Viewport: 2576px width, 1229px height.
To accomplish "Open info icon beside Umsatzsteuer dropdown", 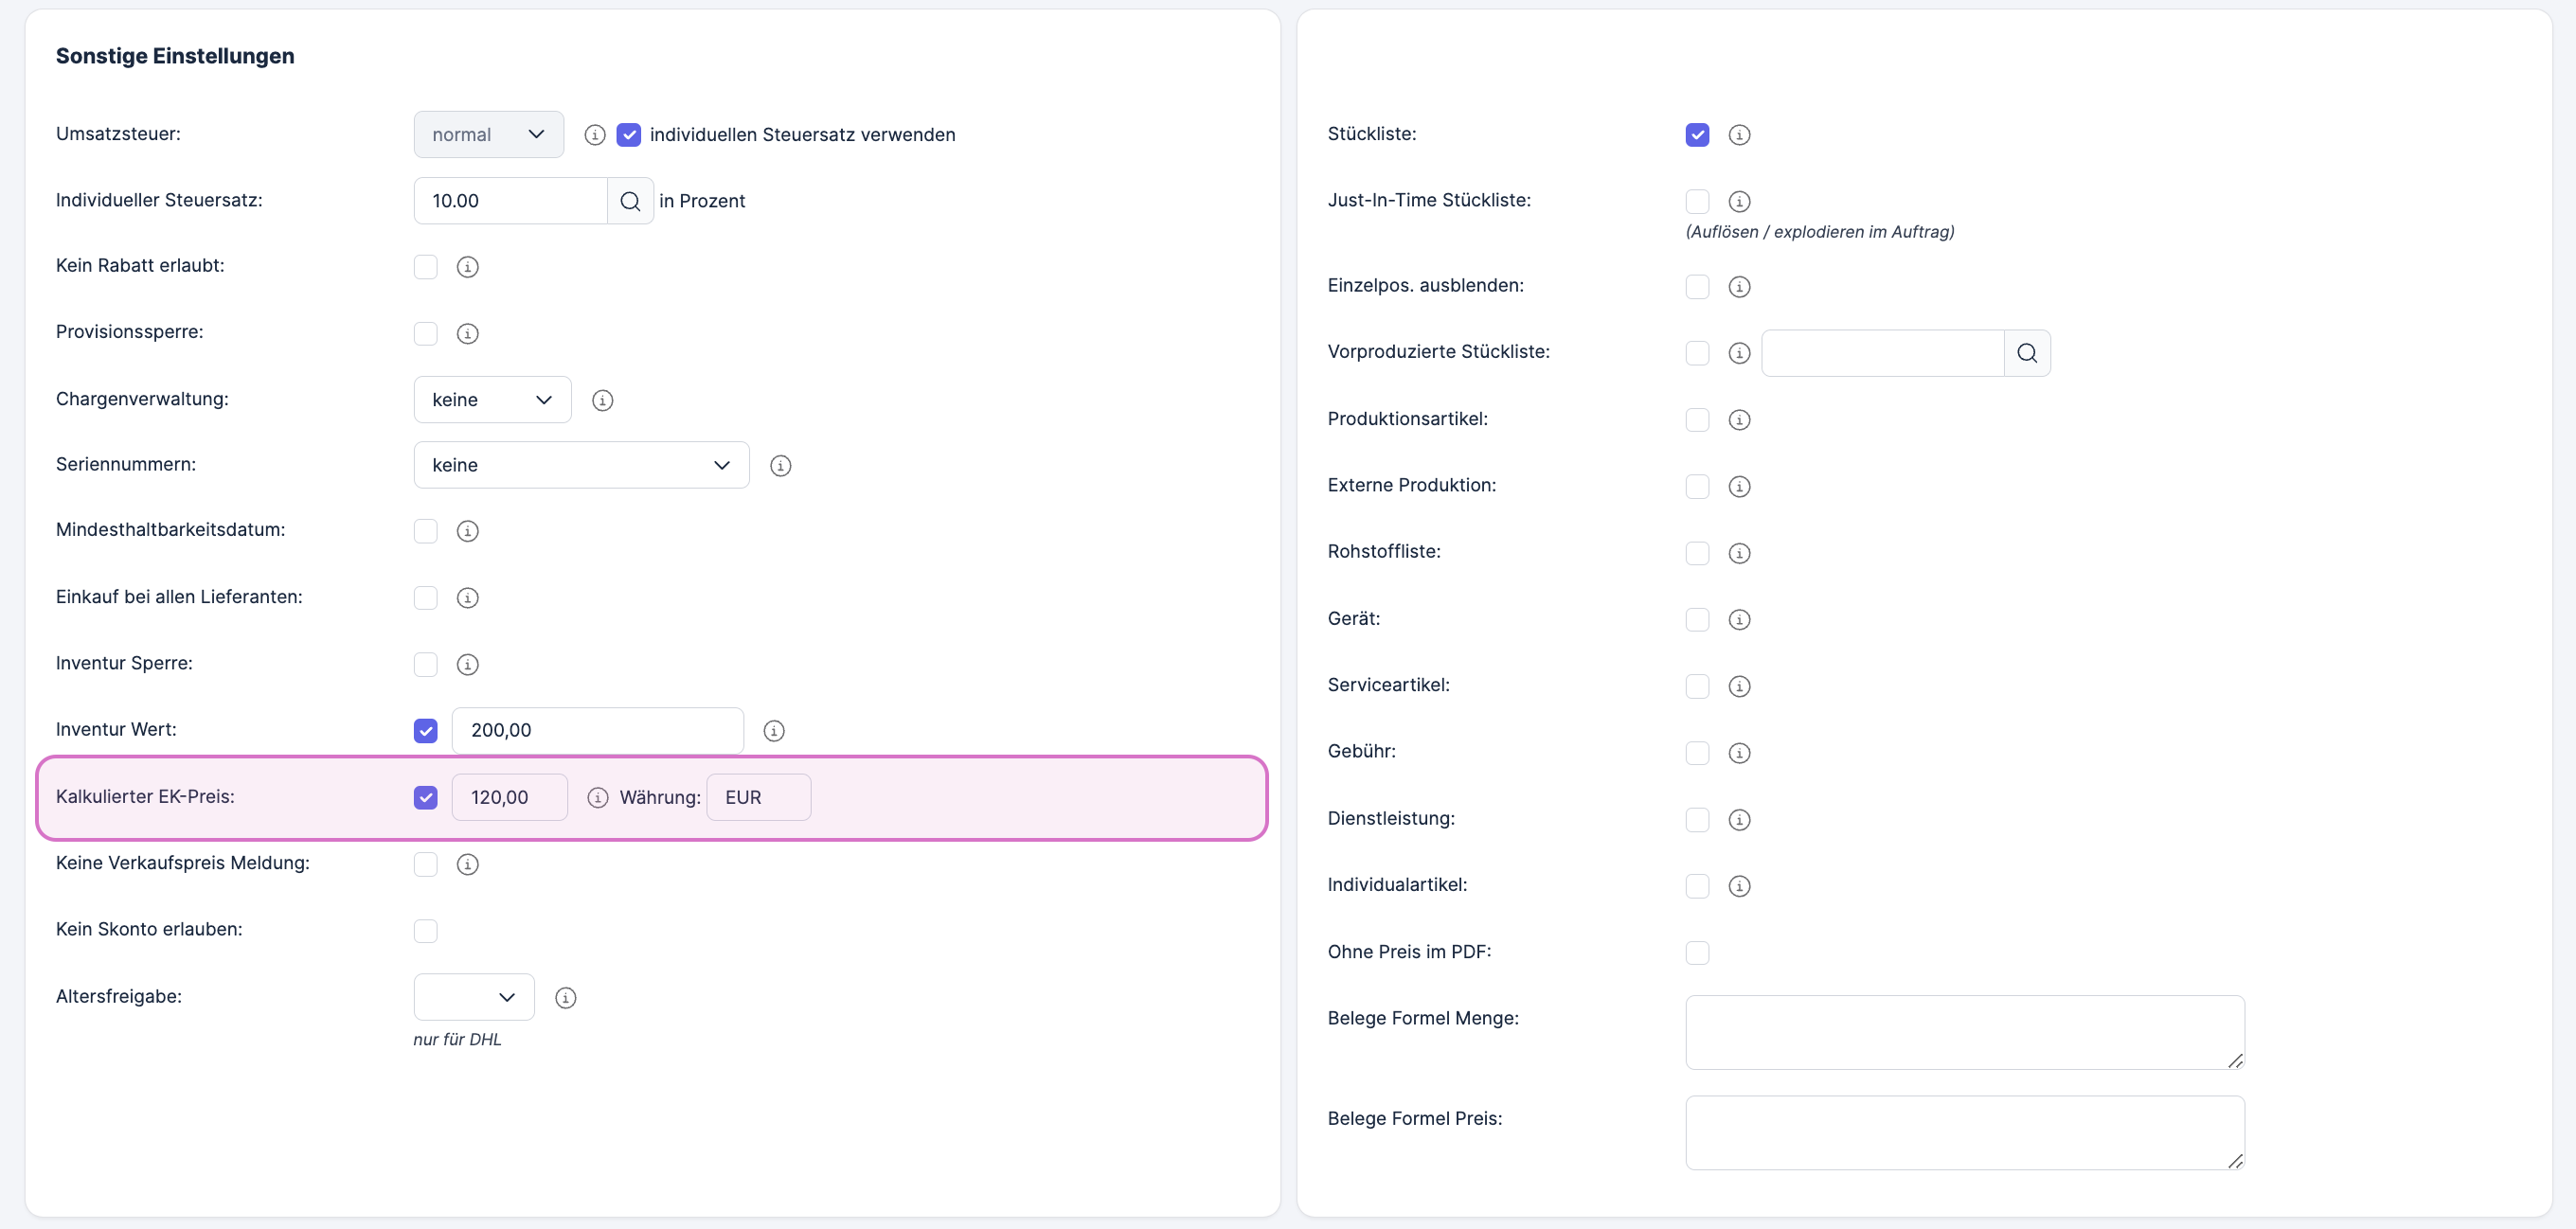I will click(x=595, y=135).
